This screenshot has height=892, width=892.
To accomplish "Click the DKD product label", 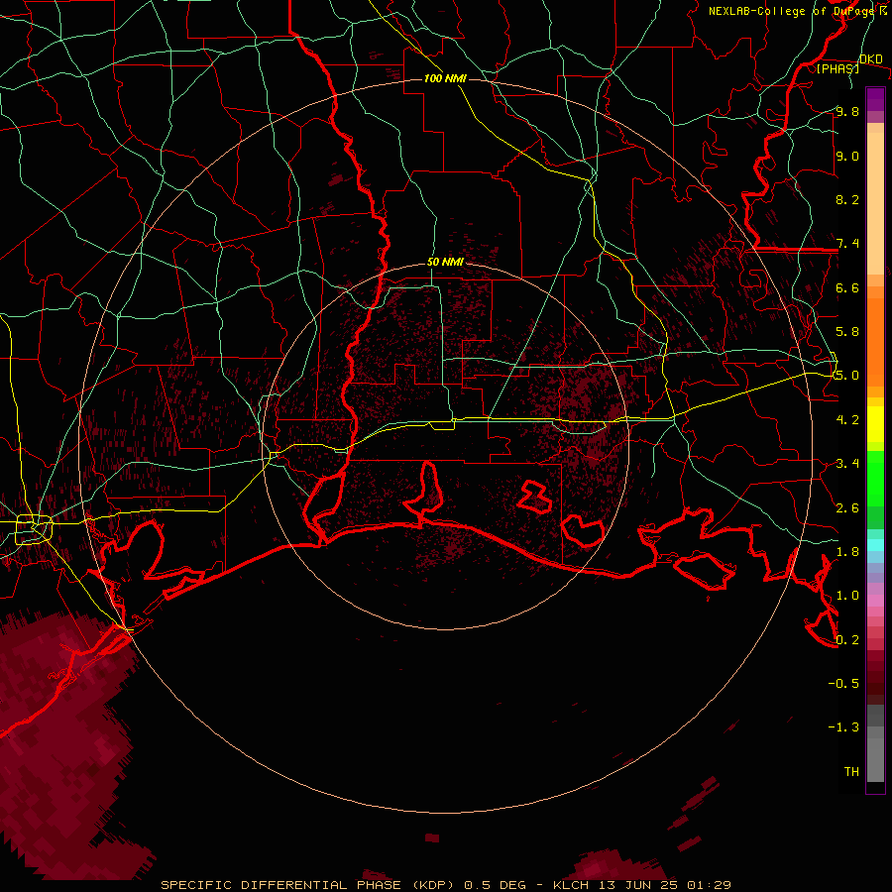I will click(871, 58).
